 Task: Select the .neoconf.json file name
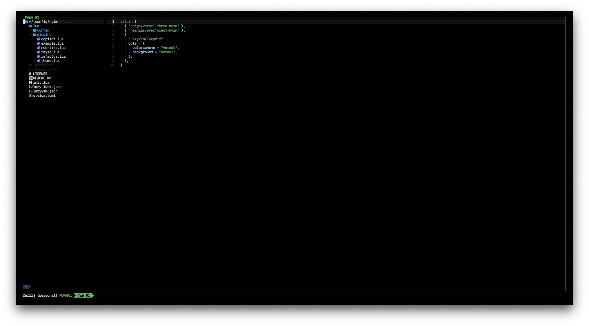tap(46, 70)
